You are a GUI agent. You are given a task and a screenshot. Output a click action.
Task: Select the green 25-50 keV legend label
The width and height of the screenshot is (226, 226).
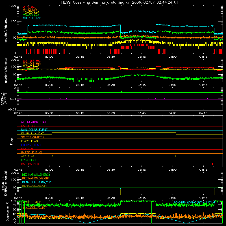point(31,15)
